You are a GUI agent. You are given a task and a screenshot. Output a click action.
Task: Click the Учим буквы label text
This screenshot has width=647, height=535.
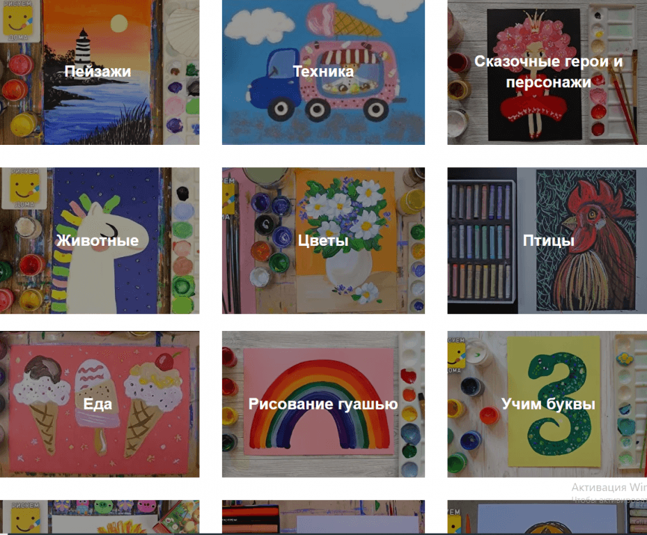tap(548, 404)
